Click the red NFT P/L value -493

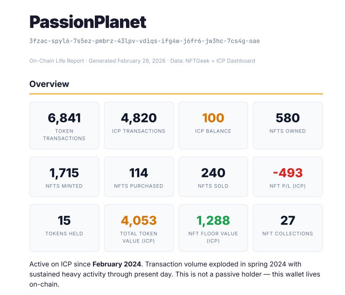[288, 173]
